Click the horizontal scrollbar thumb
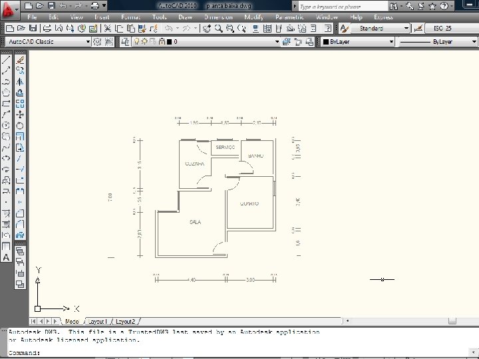 point(452,321)
